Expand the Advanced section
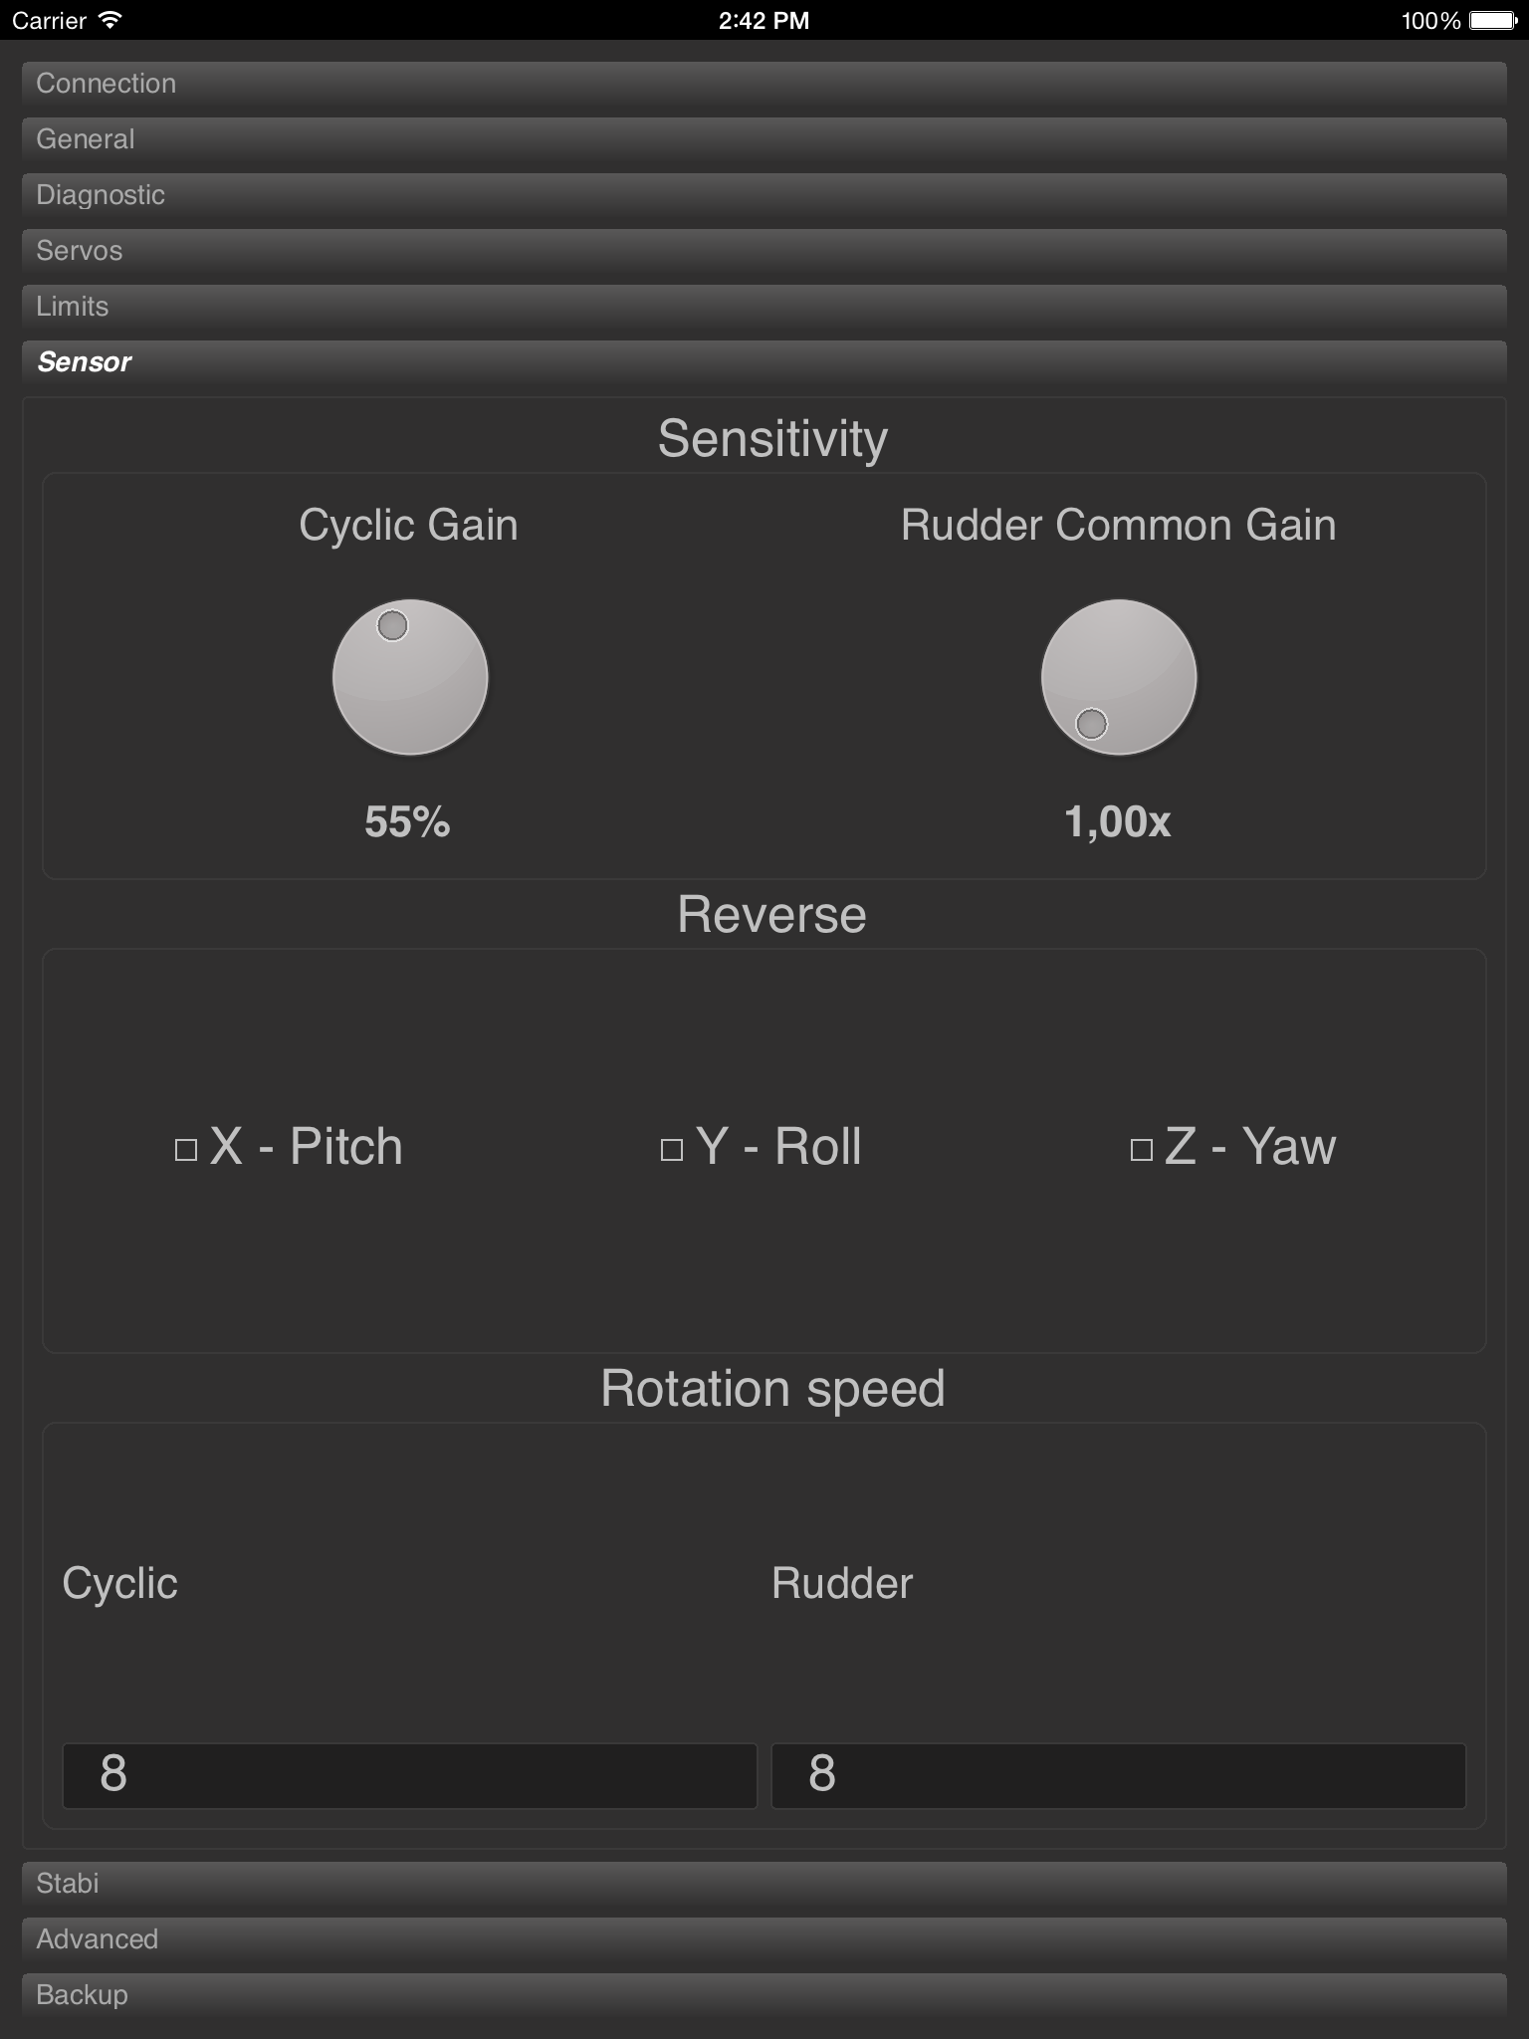The height and width of the screenshot is (2039, 1529). coord(764,1939)
